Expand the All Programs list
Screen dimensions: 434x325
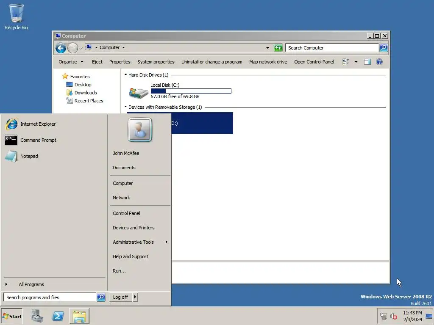[x=31, y=284]
